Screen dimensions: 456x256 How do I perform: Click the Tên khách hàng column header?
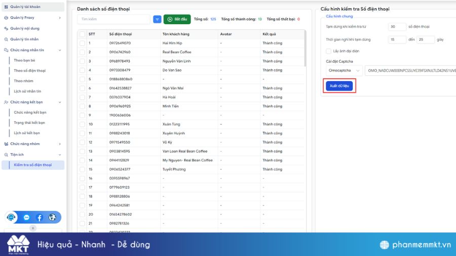pyautogui.click(x=176, y=34)
